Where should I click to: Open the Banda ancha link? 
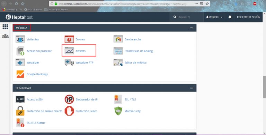(x=133, y=39)
